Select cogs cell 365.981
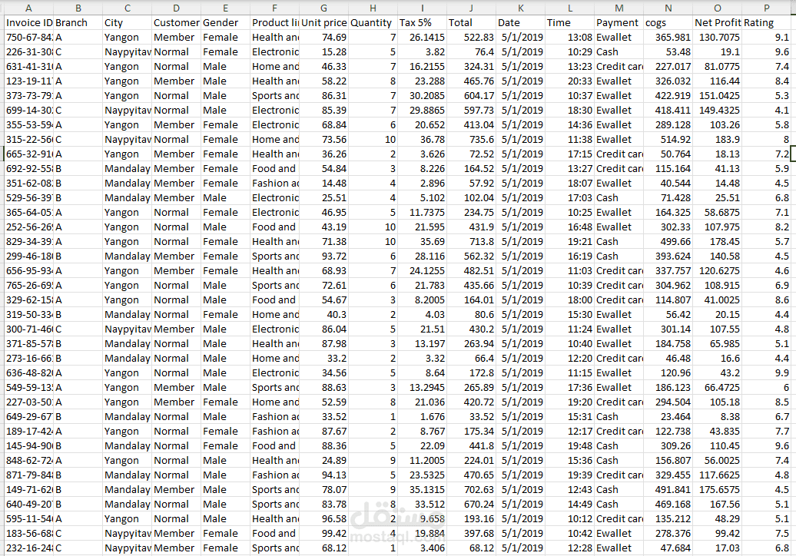796x556 pixels. pos(668,38)
